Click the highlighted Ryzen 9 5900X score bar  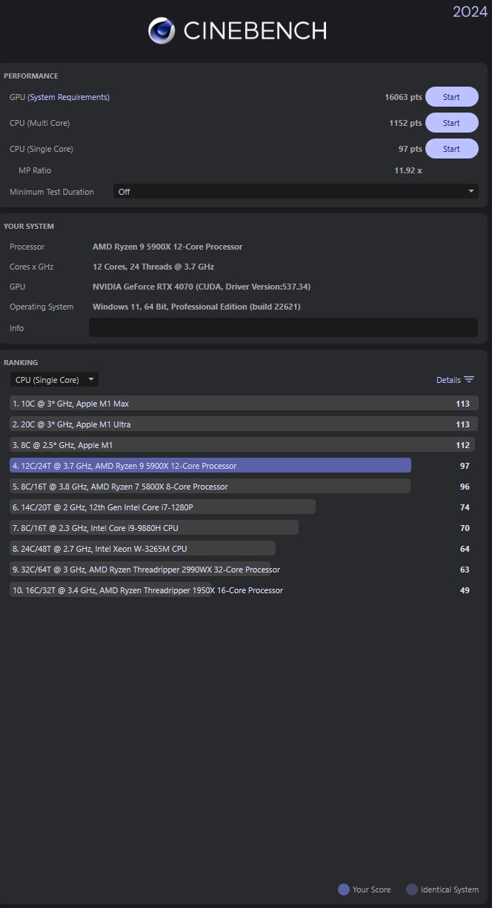210,466
